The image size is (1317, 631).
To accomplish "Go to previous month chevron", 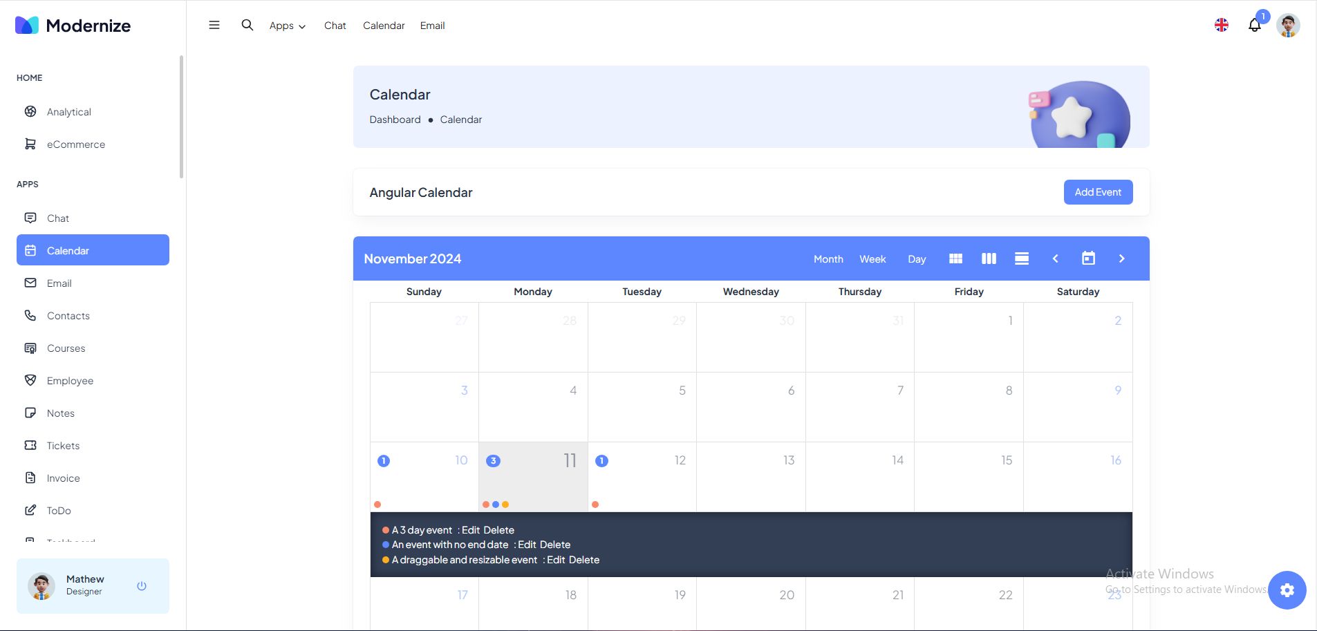I will click(x=1055, y=258).
